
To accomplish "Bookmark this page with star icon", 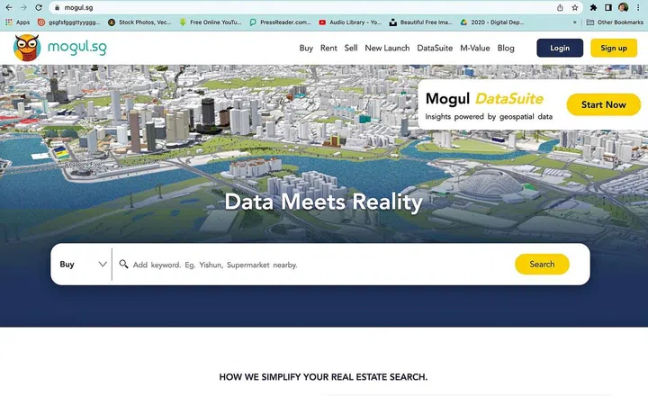I will point(575,7).
